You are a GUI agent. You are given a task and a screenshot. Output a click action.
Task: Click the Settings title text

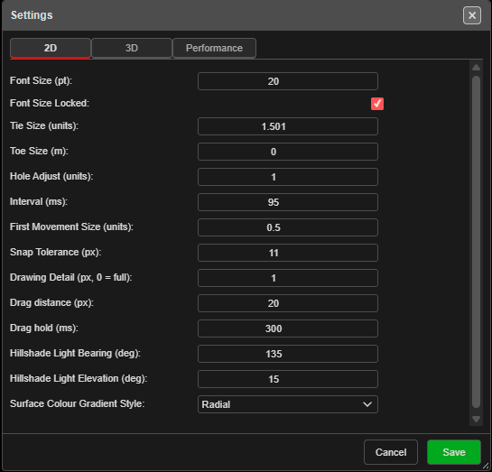pos(32,15)
